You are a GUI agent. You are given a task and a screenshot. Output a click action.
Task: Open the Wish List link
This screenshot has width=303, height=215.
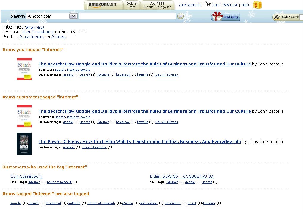pyautogui.click(x=230, y=5)
